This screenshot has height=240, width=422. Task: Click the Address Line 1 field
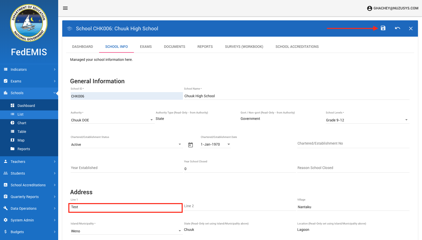126,207
